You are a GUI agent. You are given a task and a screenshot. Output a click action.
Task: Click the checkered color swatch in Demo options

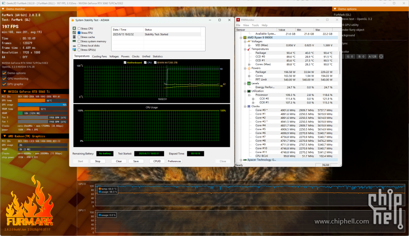click(x=381, y=56)
